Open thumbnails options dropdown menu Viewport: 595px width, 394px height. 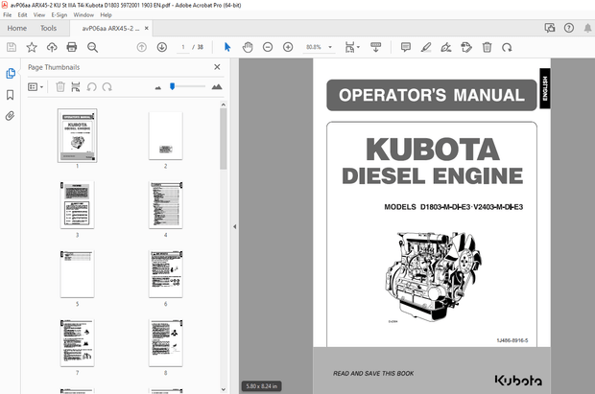[x=36, y=87]
